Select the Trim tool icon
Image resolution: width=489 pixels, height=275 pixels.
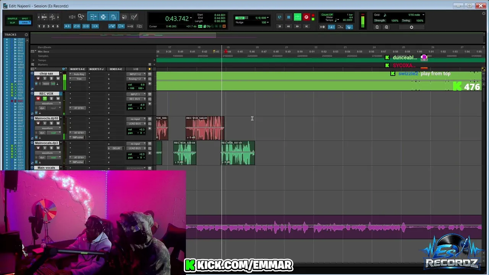[94, 17]
